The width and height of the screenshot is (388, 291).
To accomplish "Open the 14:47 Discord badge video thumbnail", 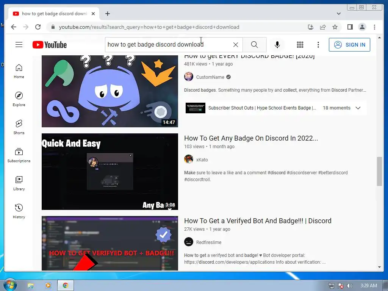I will pos(110,91).
